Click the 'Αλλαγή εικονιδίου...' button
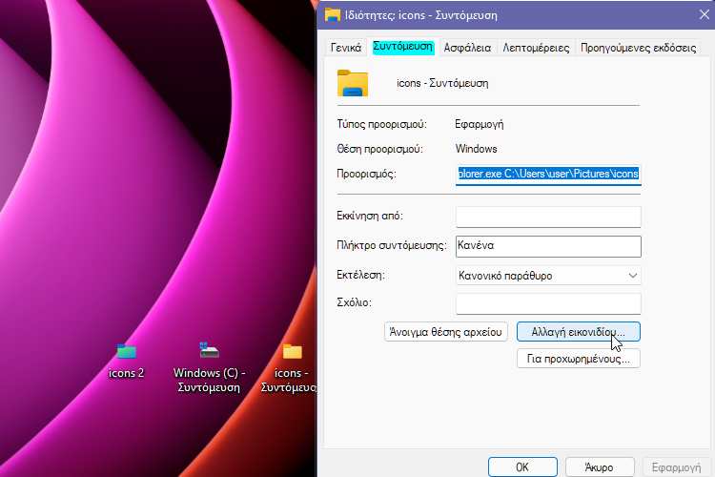The height and width of the screenshot is (477, 715). 578,332
